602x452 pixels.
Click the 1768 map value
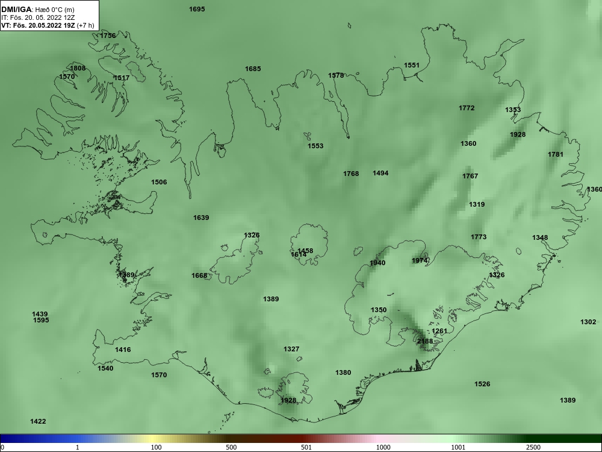pos(351,174)
